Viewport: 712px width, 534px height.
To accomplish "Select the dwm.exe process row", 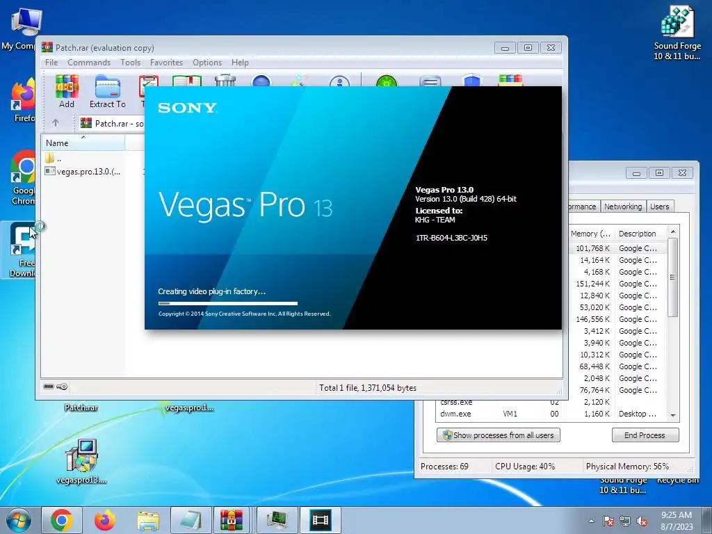I will pyautogui.click(x=551, y=414).
